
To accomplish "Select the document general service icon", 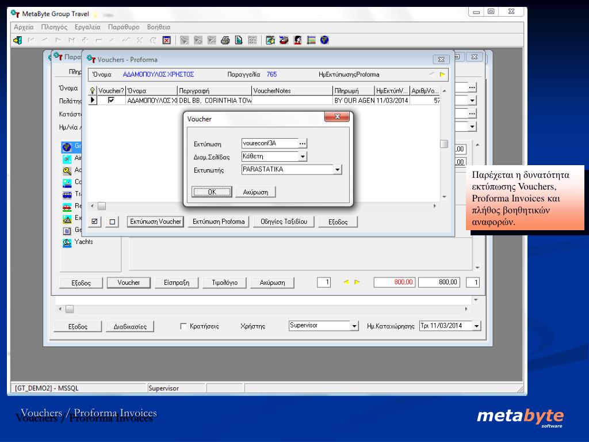I will pos(67,231).
